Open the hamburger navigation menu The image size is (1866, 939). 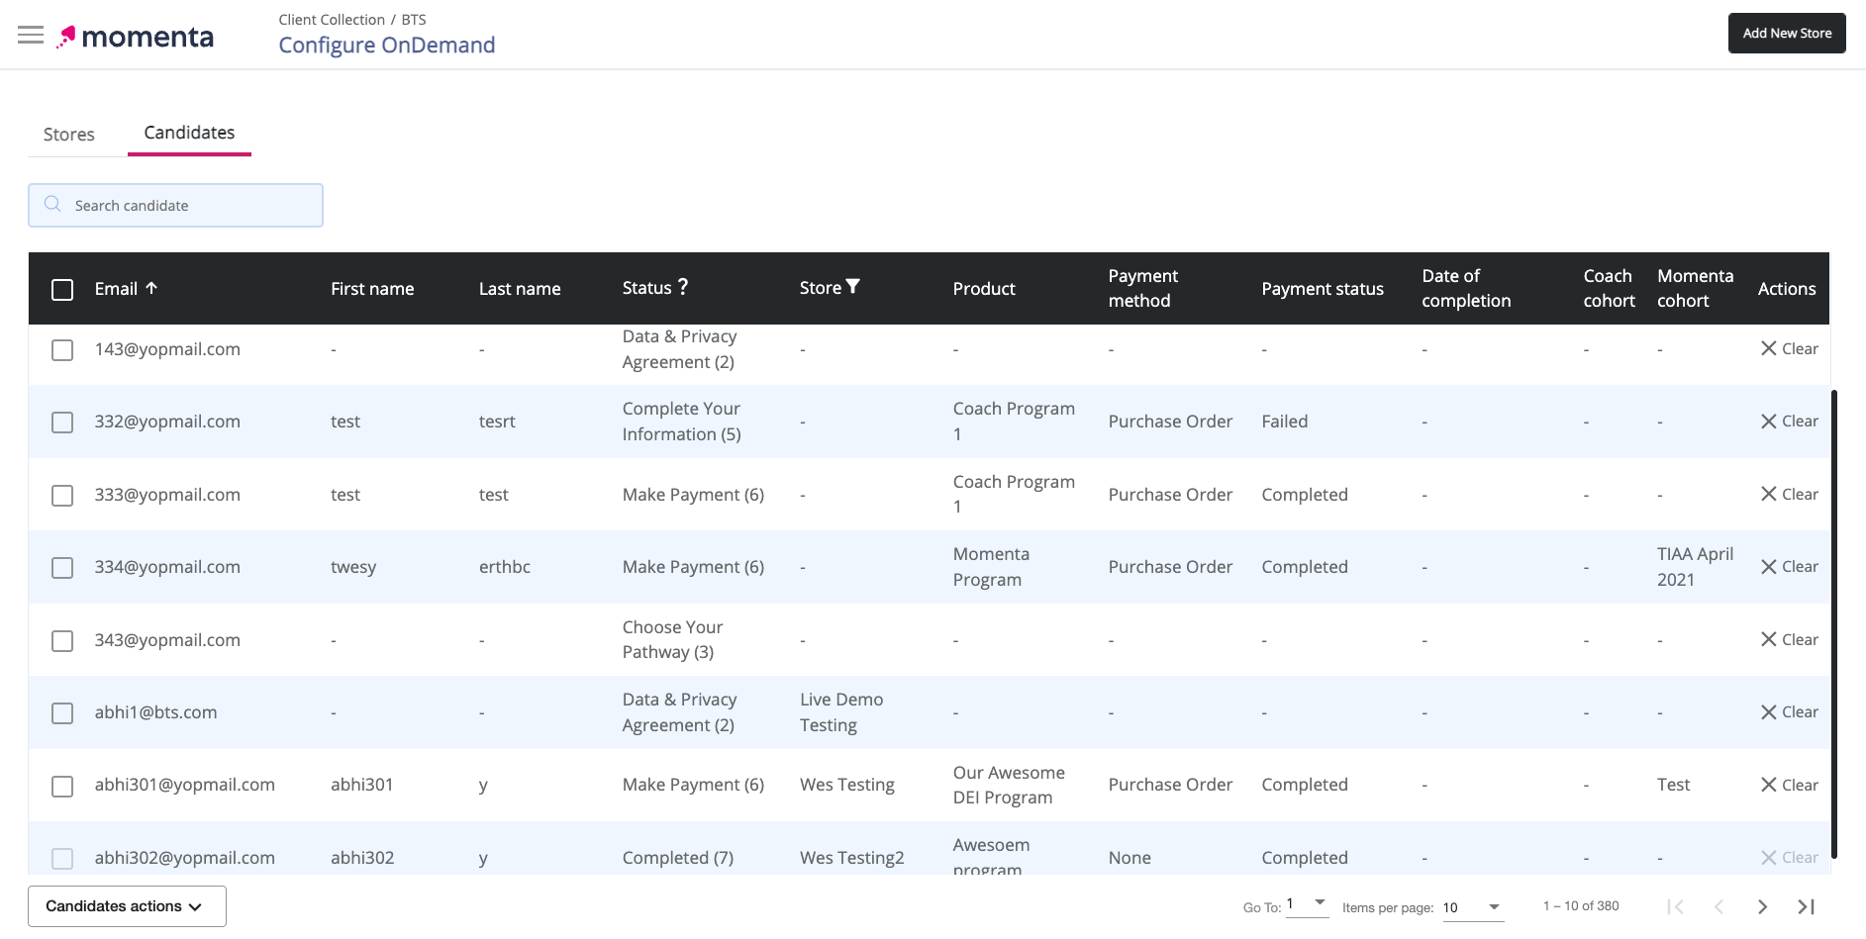pos(31,36)
